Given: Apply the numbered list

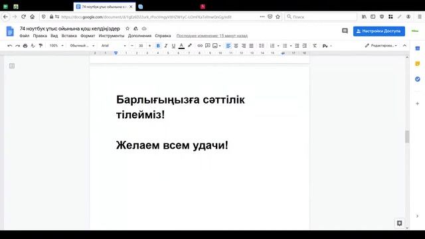Looking at the screenshot, I should (x=272, y=46).
